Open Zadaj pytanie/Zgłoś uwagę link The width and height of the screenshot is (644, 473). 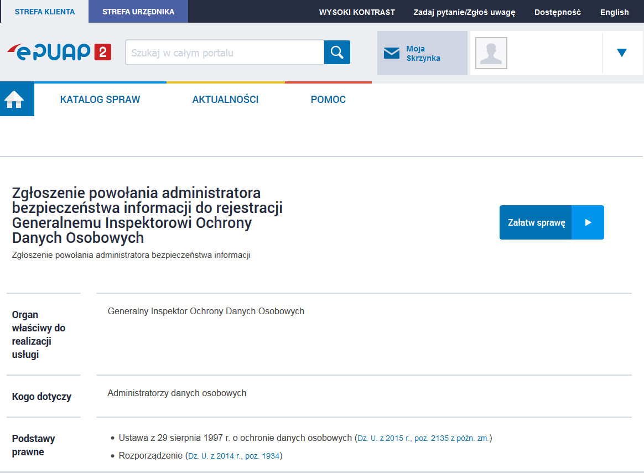[464, 12]
